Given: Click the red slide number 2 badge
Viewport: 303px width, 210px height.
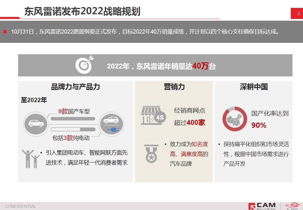Looking at the screenshot, I should coord(297,13).
